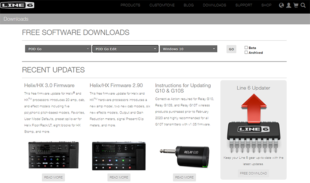Enable the Archived checkbox
This screenshot has width=310, height=183.
246,52
